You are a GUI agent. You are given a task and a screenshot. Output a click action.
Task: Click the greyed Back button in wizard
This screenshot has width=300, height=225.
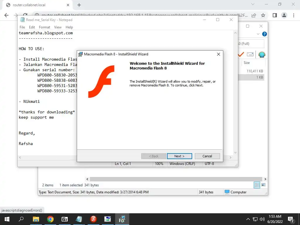[154, 156]
